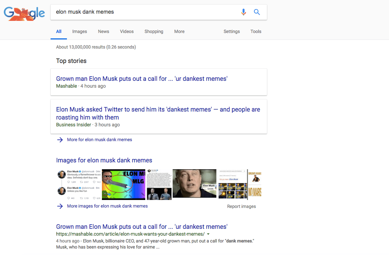Click arrow icon beside More images link
This screenshot has width=389, height=255.
(x=60, y=206)
